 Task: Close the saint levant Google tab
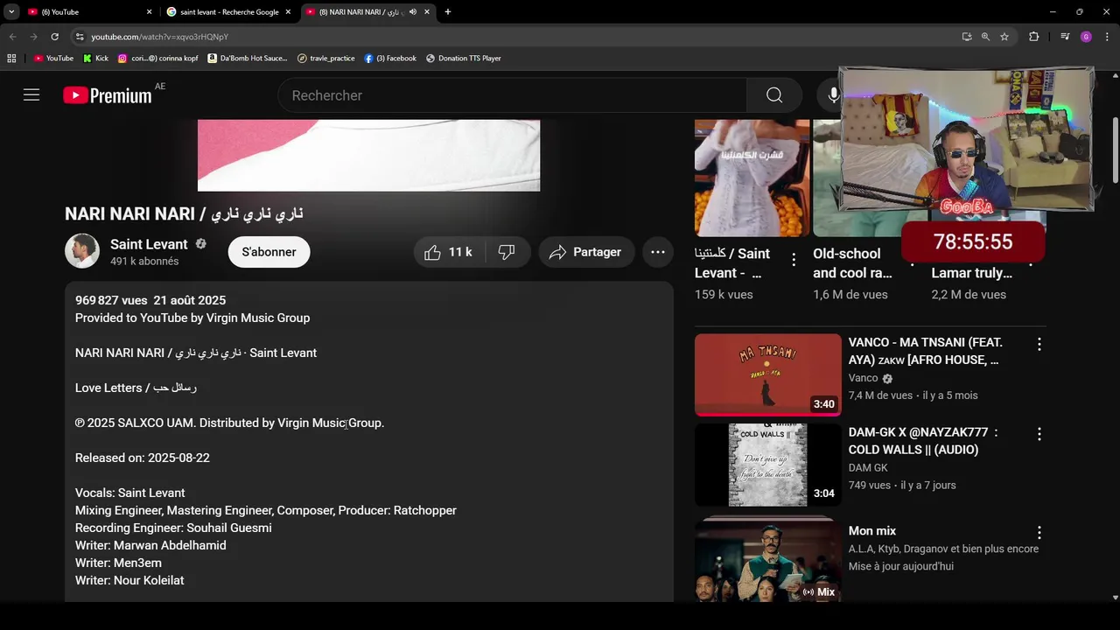[288, 12]
